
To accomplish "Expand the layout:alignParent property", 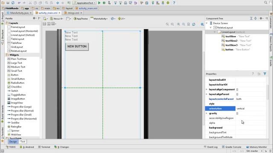I will pos(206,94).
